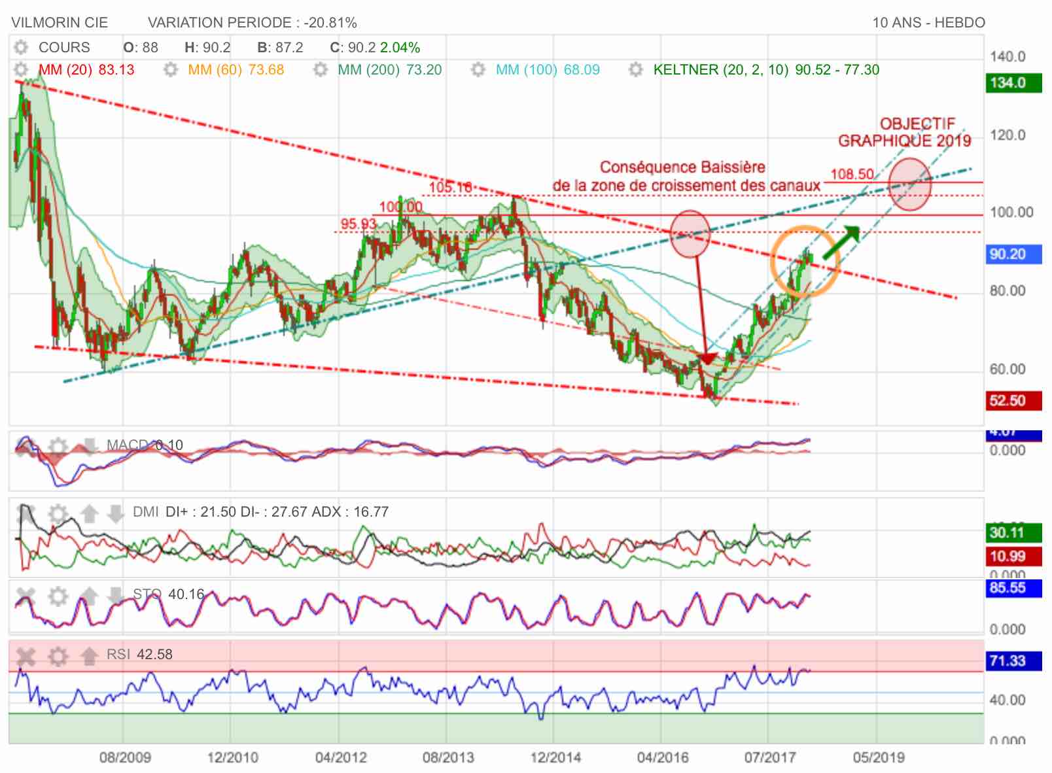Click the low value B: 87.2

coord(280,47)
